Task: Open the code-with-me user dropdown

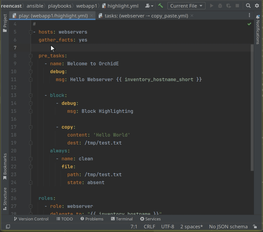Action: 149,6
